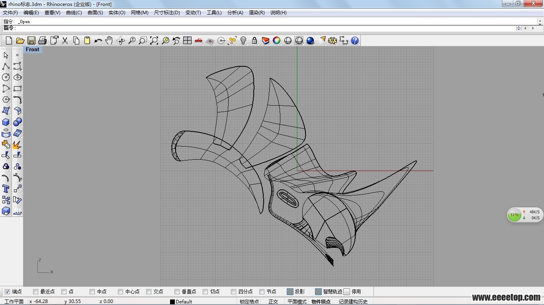Screen dimensions: 544x305
Task: Select the pointer arrow tool in sidebar
Action: click(6, 55)
